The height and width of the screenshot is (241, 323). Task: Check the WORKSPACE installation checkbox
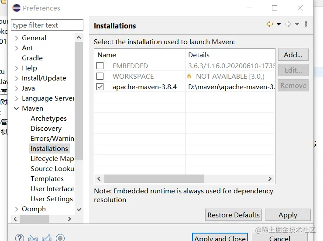point(100,76)
